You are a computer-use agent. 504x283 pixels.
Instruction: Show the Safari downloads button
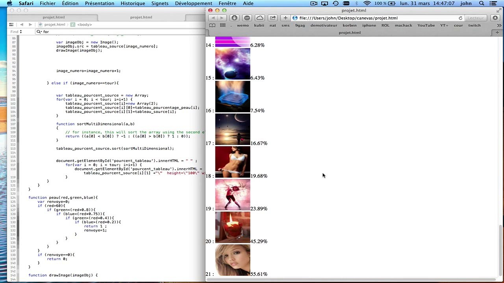(x=495, y=18)
